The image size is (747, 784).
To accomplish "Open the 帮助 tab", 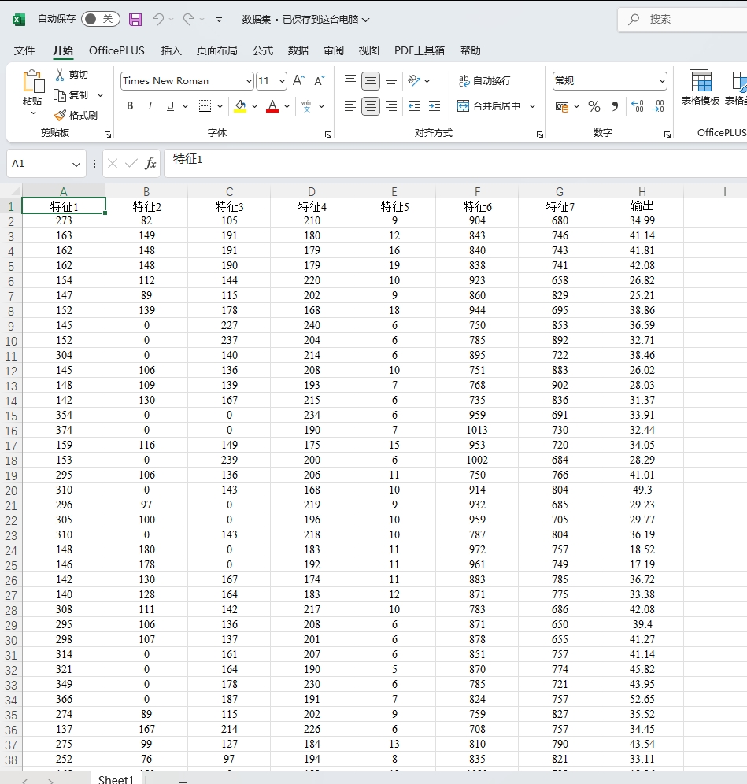I will coord(471,50).
